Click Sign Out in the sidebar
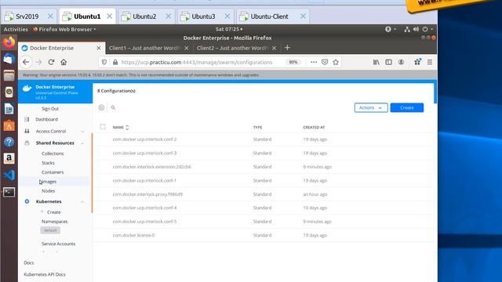 click(50, 109)
